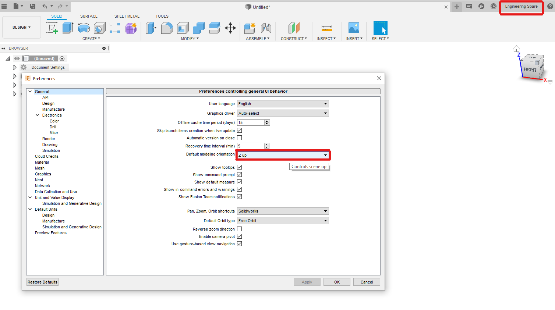Toggle Show tooltips checkbox
The width and height of the screenshot is (555, 310).
click(x=239, y=167)
